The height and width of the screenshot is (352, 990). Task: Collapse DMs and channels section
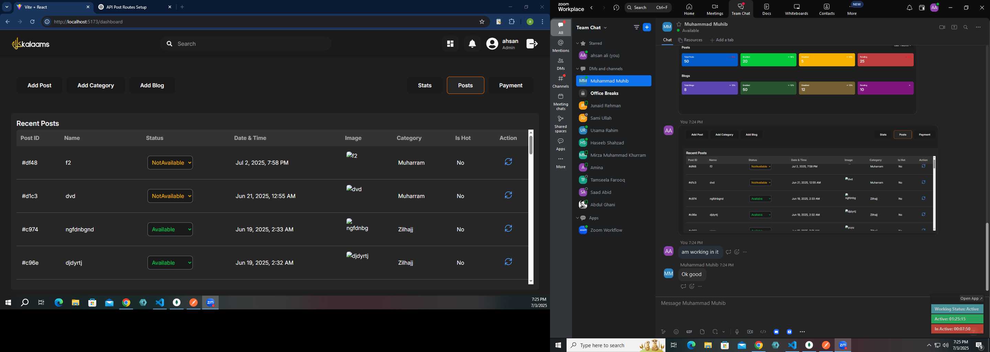pyautogui.click(x=577, y=69)
